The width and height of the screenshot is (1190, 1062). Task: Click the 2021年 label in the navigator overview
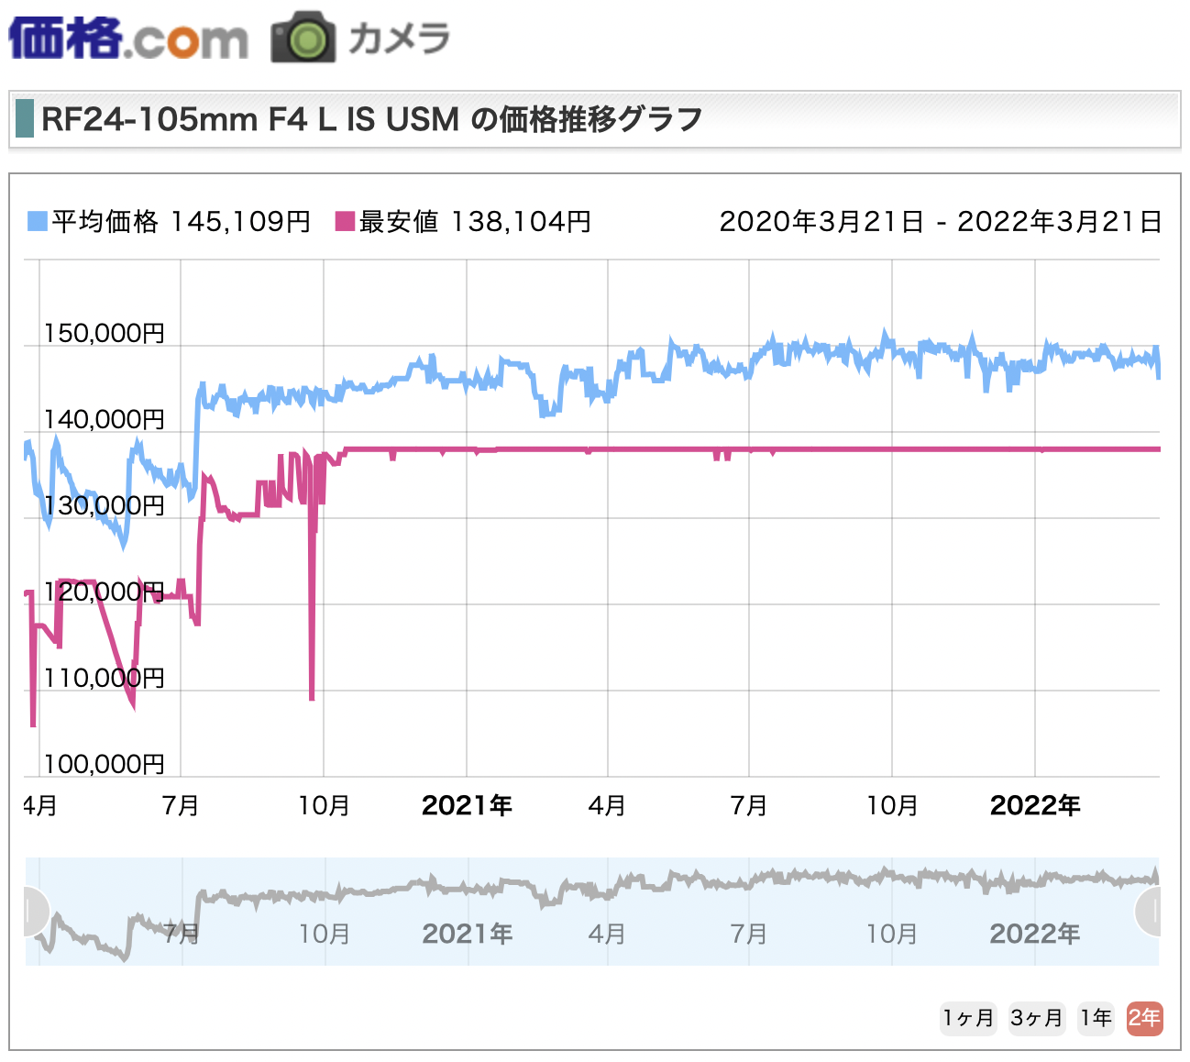click(x=467, y=934)
